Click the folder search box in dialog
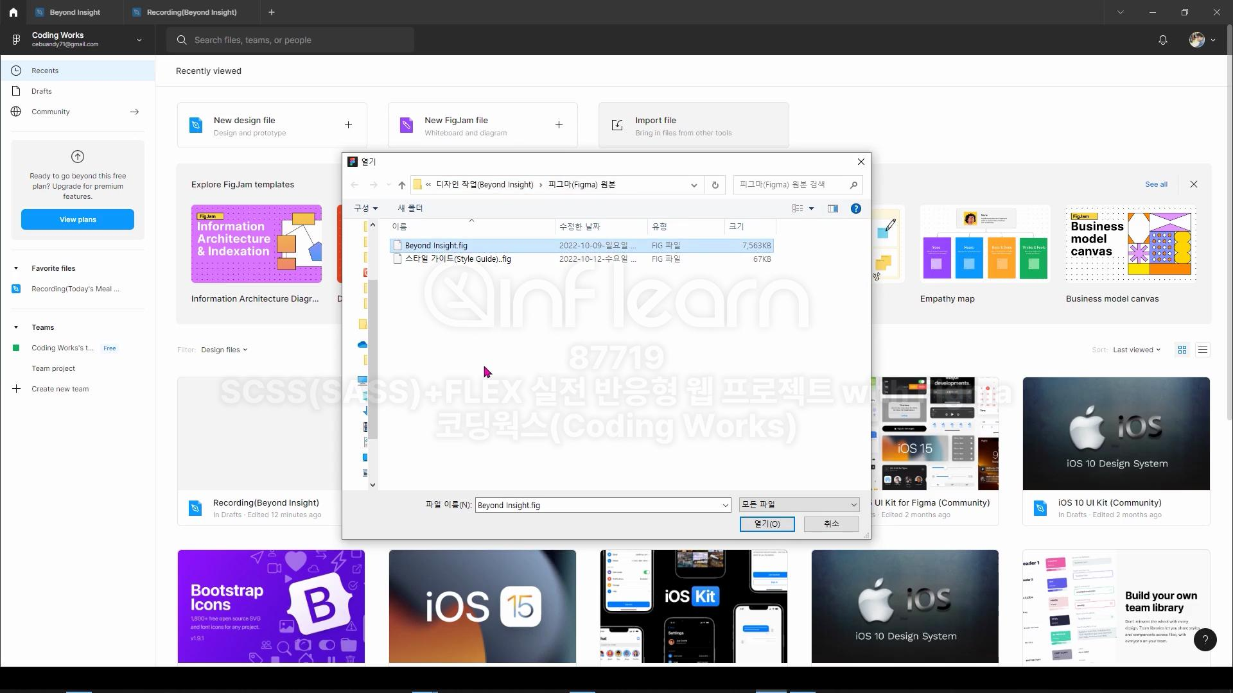Viewport: 1233px width, 693px height. (798, 185)
